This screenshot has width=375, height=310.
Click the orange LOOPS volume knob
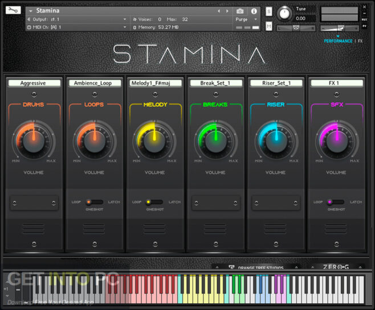click(95, 142)
